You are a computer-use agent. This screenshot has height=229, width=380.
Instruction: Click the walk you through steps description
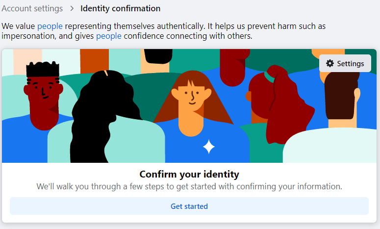pyautogui.click(x=189, y=187)
